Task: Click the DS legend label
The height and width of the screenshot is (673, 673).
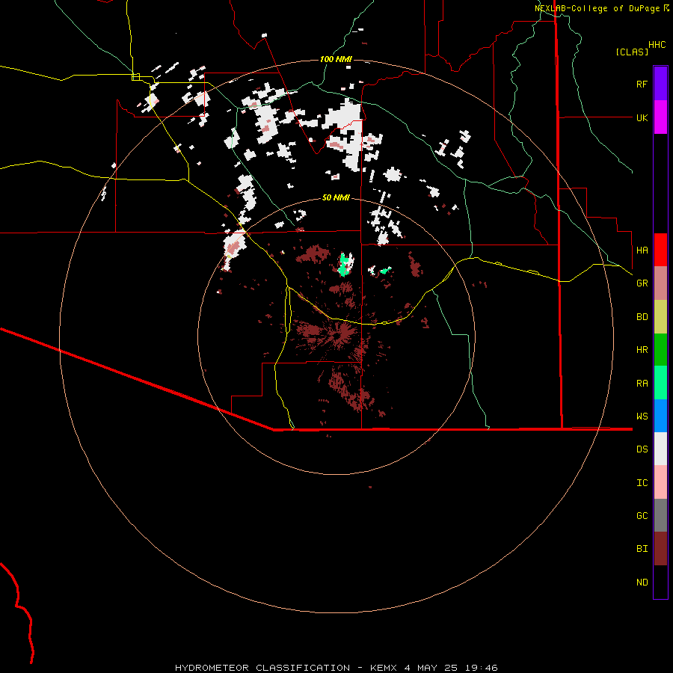Action: [x=642, y=449]
